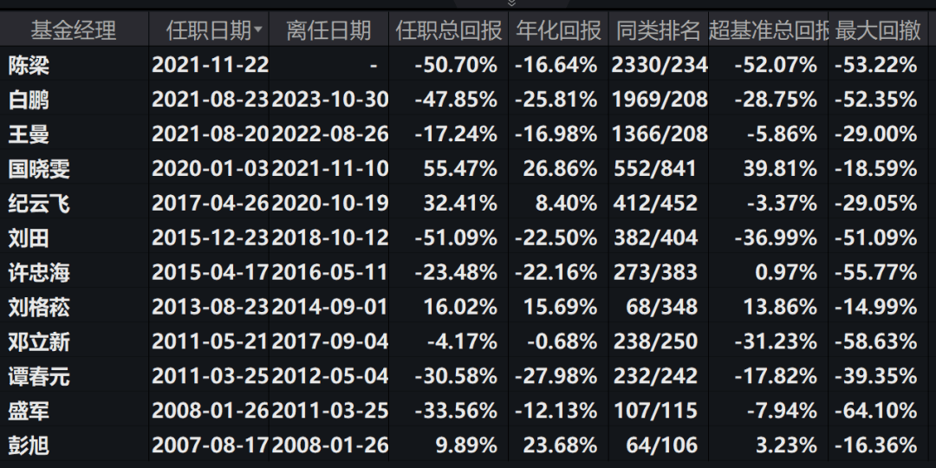Viewport: 936px width, 468px height.
Task: Click the collapse chevron at top center
Action: click(511, 3)
